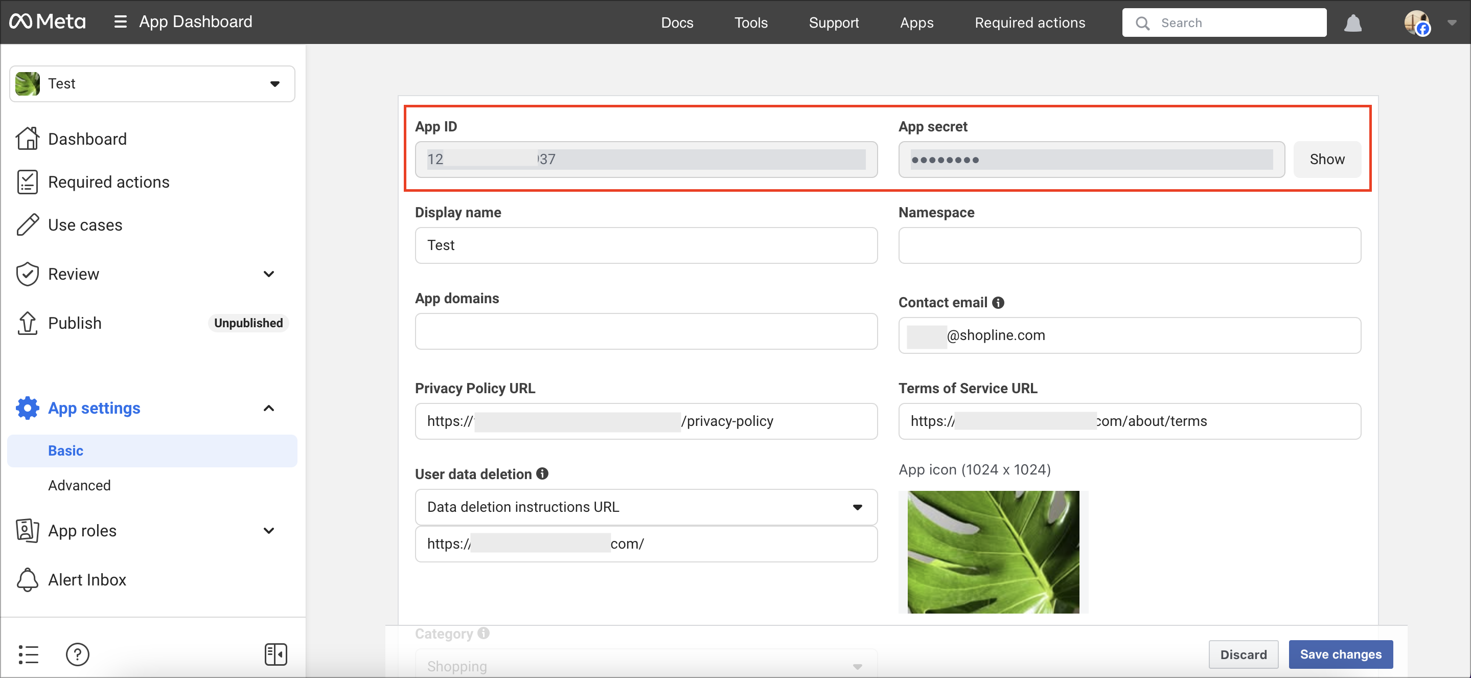Image resolution: width=1471 pixels, height=678 pixels.
Task: Collapse the App settings chevron
Action: 269,408
